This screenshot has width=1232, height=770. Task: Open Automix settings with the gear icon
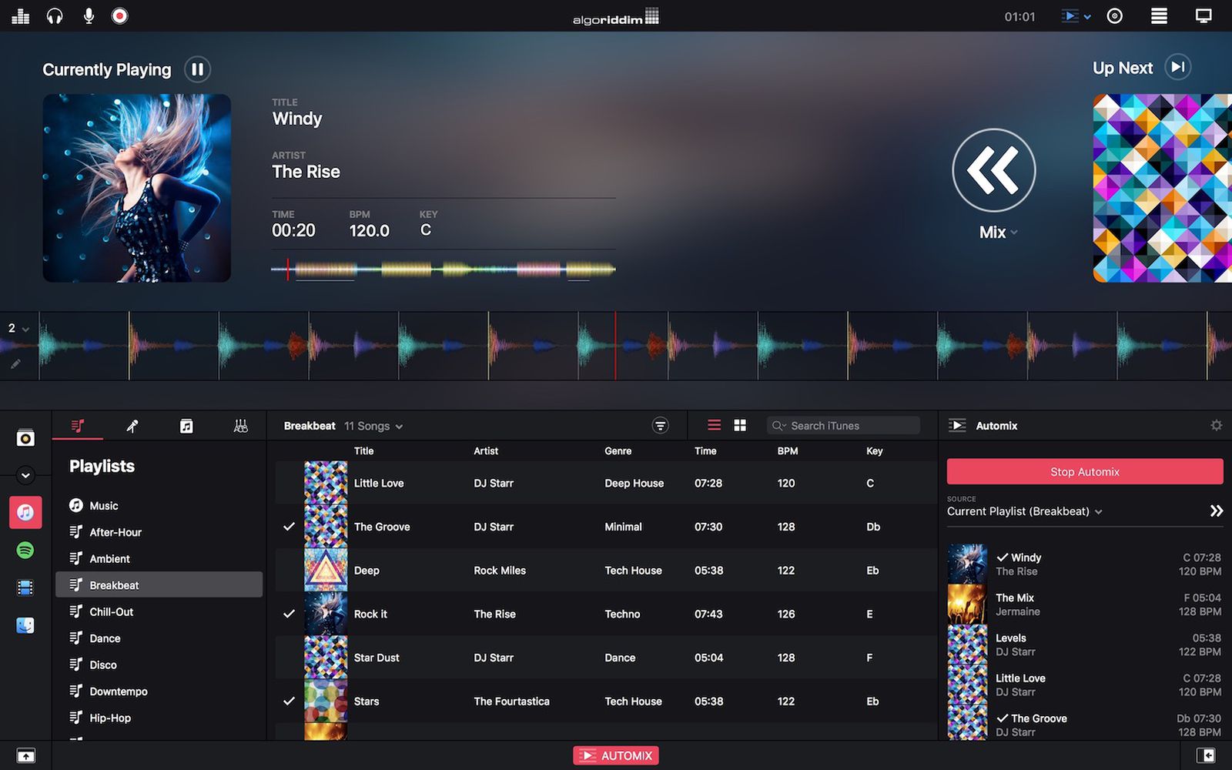pyautogui.click(x=1216, y=425)
